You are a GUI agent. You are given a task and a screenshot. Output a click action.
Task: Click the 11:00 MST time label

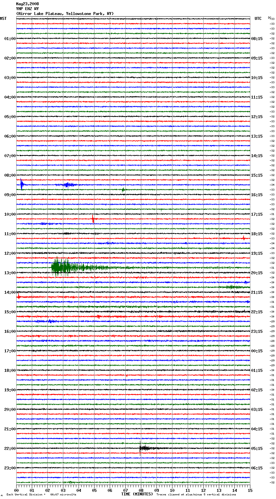click(10, 234)
